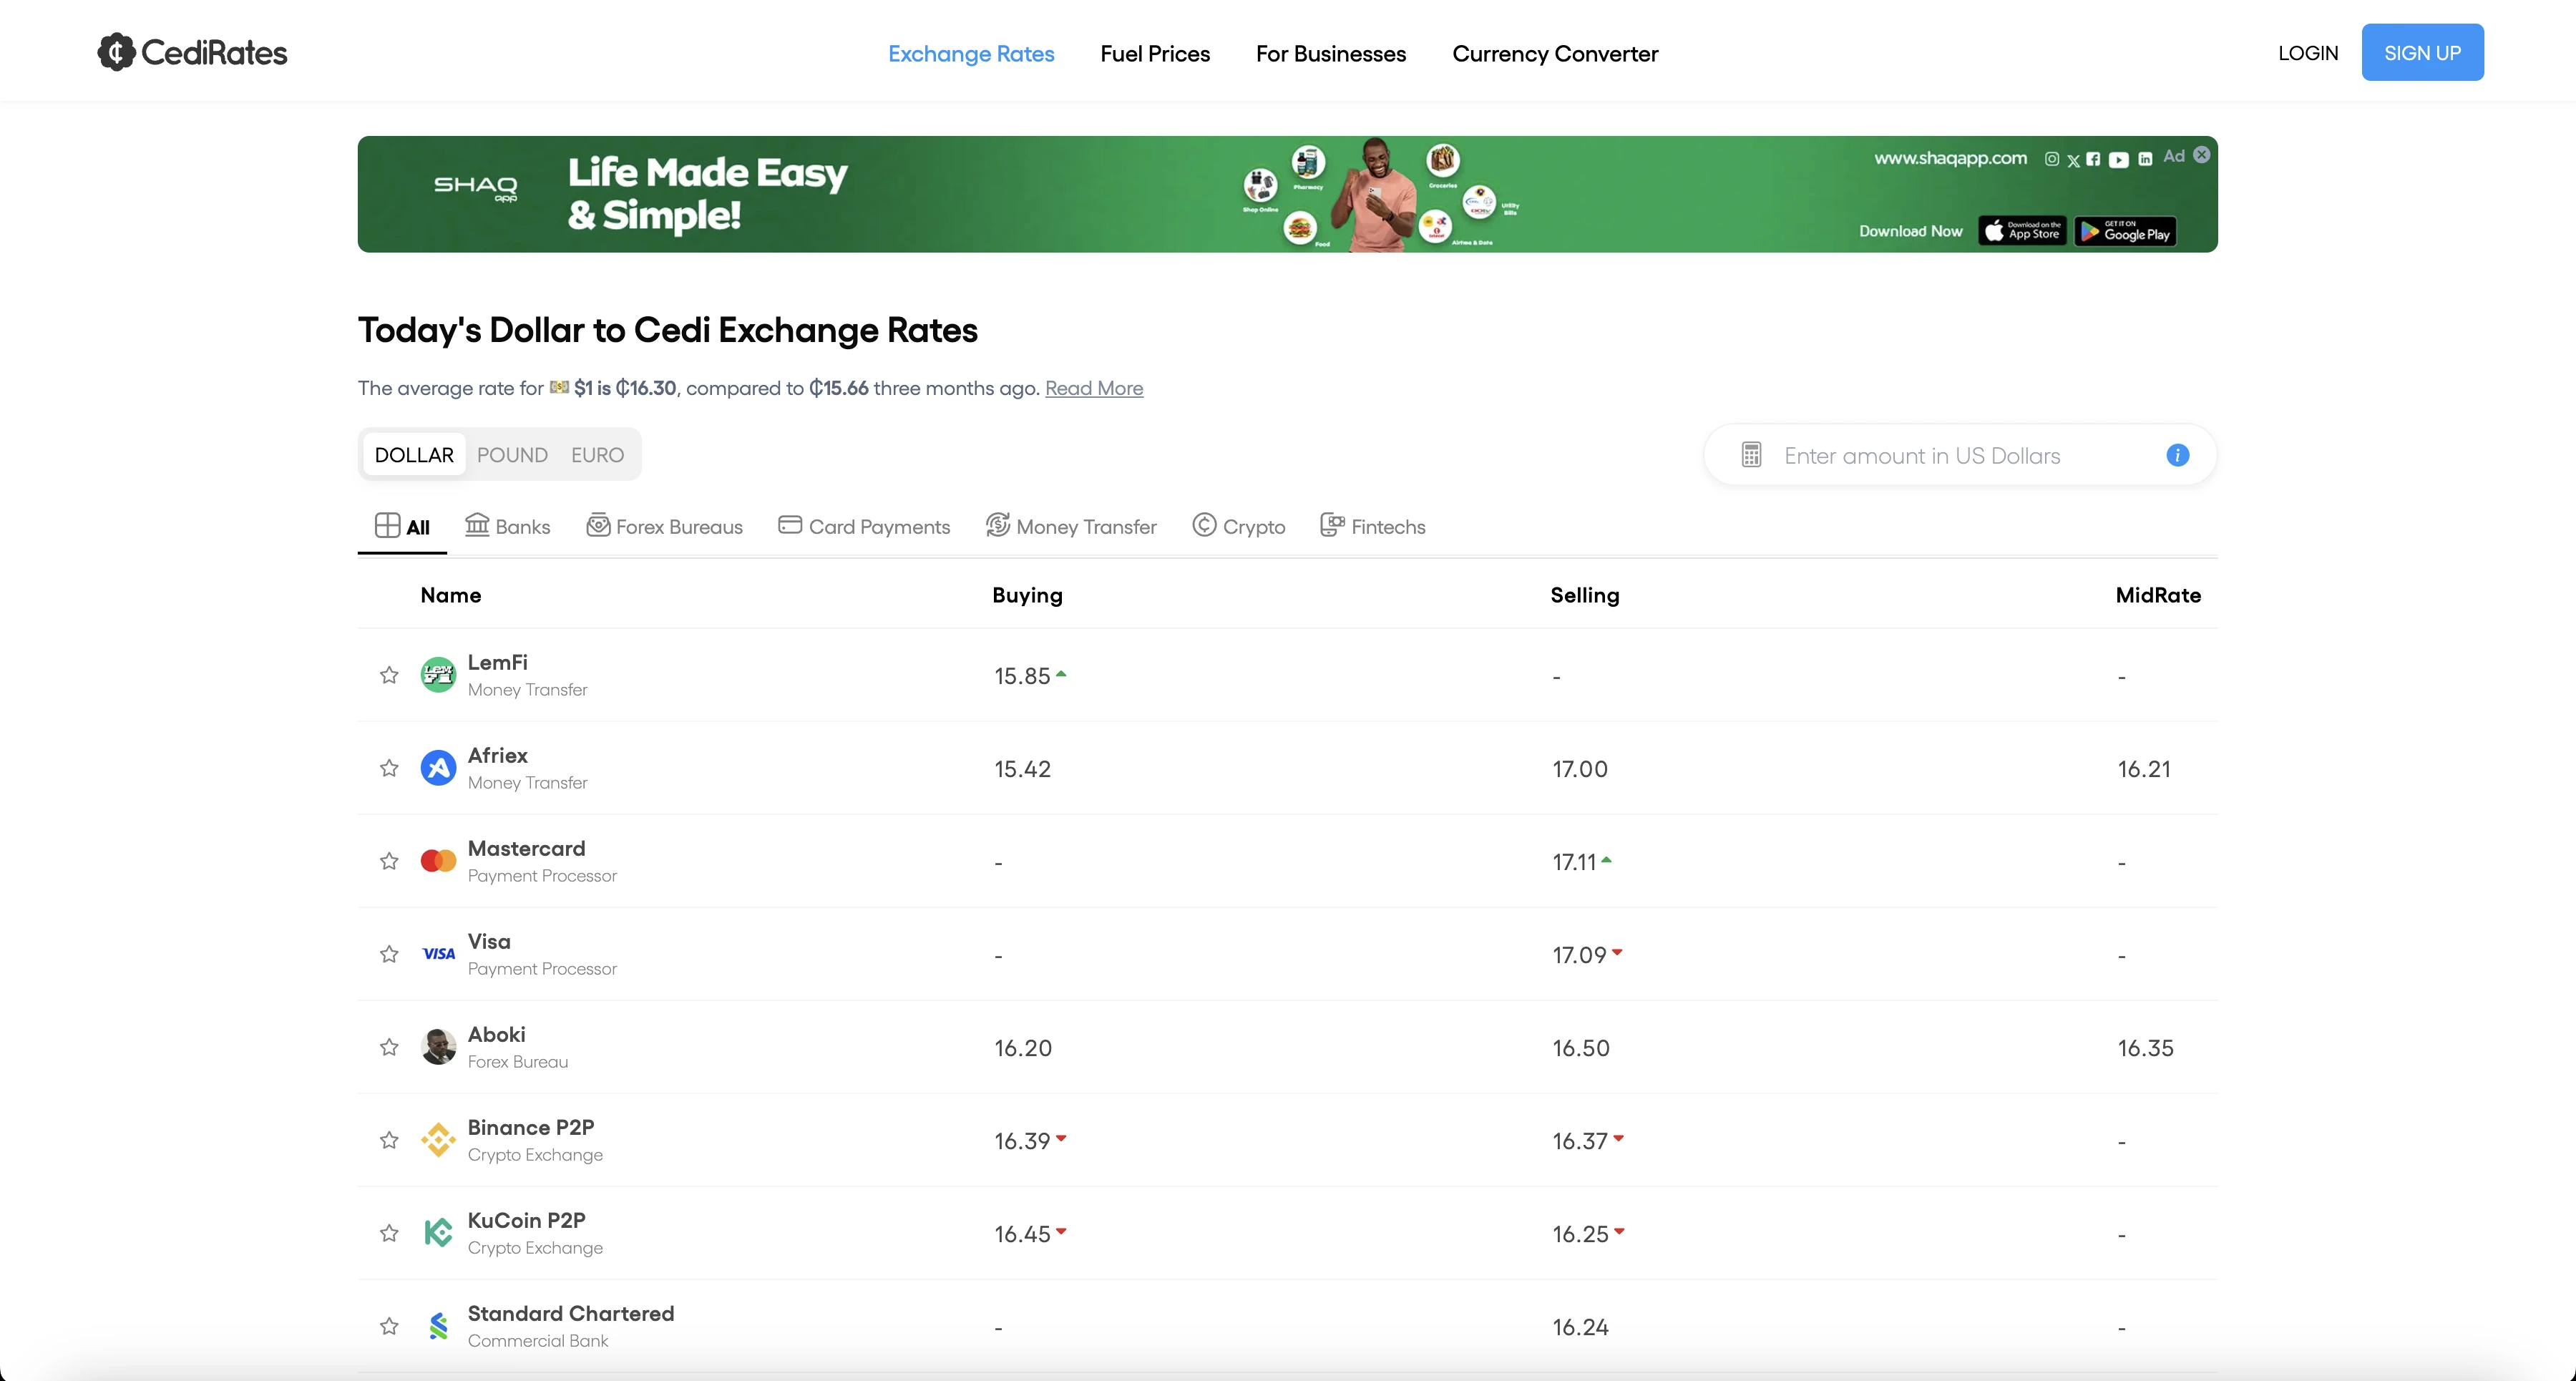Screen dimensions: 2576x1381
Task: Click the Selling column header
Action: [1585, 595]
